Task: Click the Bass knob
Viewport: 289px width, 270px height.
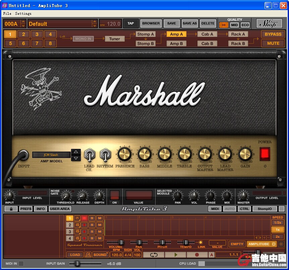Action: click(145, 154)
